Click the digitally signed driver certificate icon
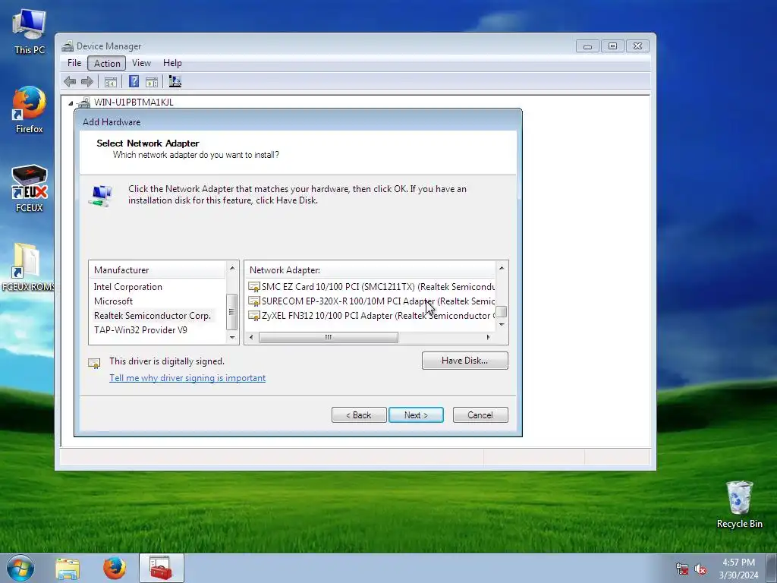This screenshot has height=583, width=777. [94, 364]
